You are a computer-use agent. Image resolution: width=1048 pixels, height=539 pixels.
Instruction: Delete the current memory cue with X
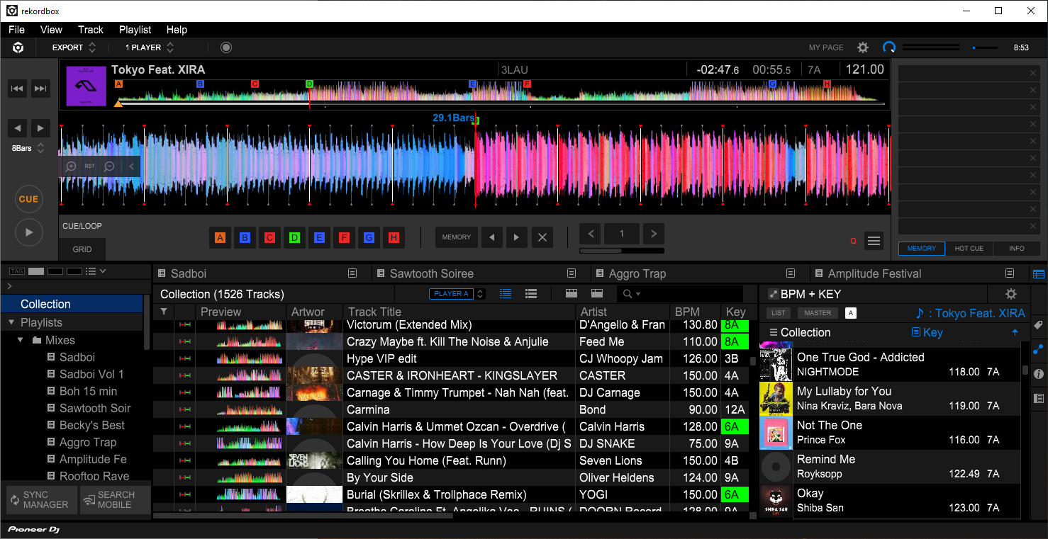coord(542,237)
